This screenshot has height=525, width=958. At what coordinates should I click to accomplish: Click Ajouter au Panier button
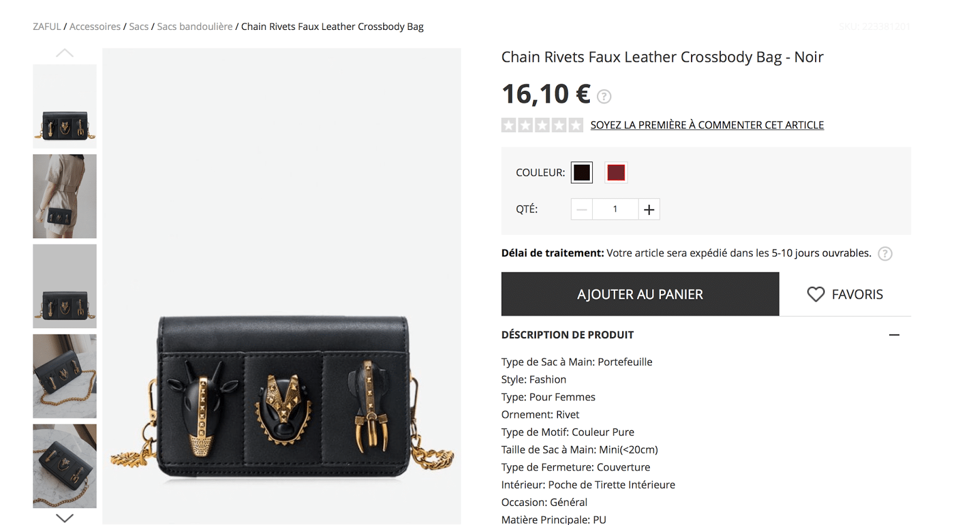tap(640, 294)
